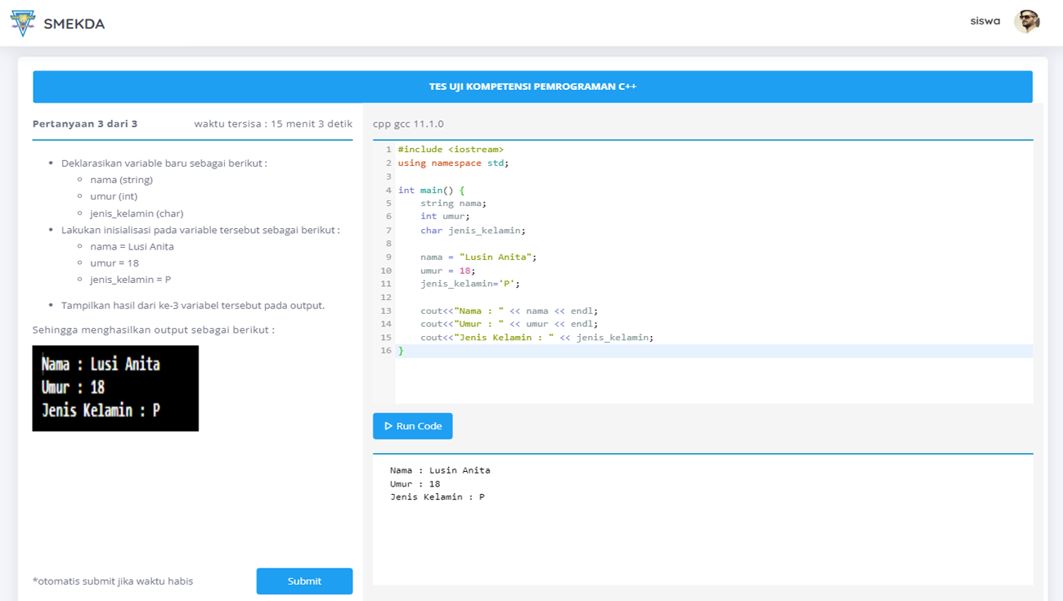Click the siswa username label

(985, 20)
